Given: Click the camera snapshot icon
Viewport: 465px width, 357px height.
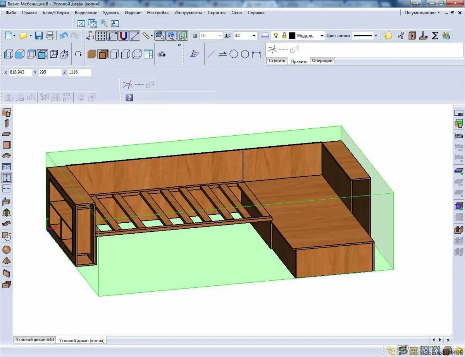Looking at the screenshot, I should pyautogui.click(x=162, y=54).
